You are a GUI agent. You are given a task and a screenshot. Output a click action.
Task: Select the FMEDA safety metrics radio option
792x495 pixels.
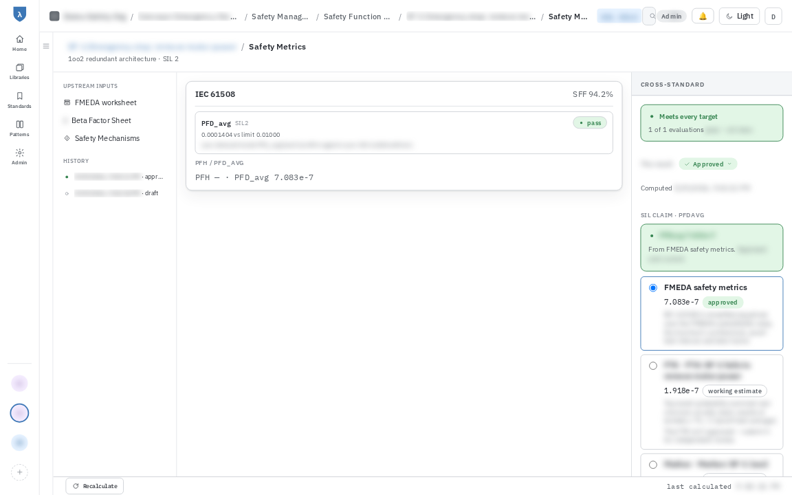click(653, 288)
